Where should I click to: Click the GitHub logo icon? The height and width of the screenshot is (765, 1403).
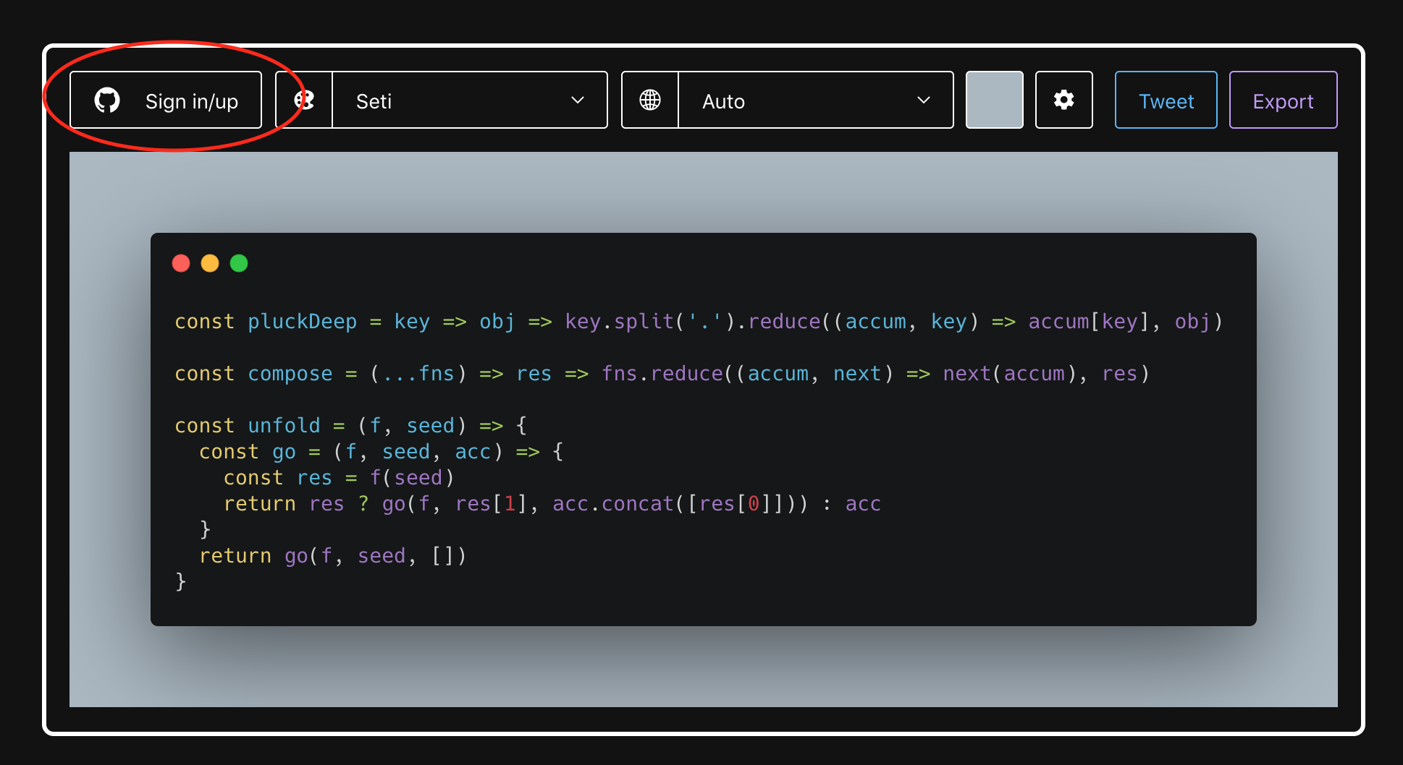107,101
